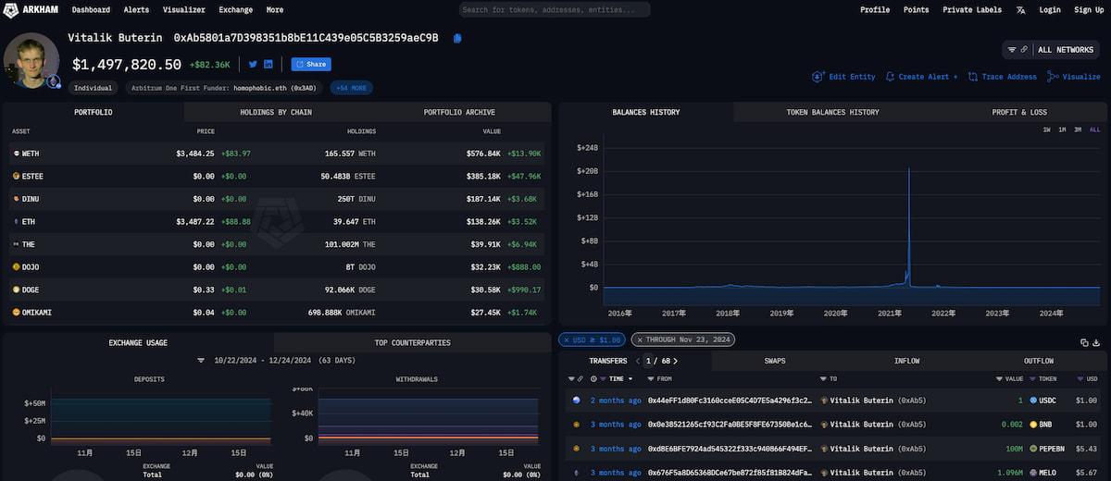Open the ALL NETWORKS filter dropdown
Image resolution: width=1111 pixels, height=481 pixels.
pyautogui.click(x=1051, y=50)
